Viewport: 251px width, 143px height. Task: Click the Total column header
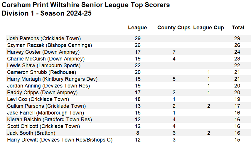[x=238, y=28]
